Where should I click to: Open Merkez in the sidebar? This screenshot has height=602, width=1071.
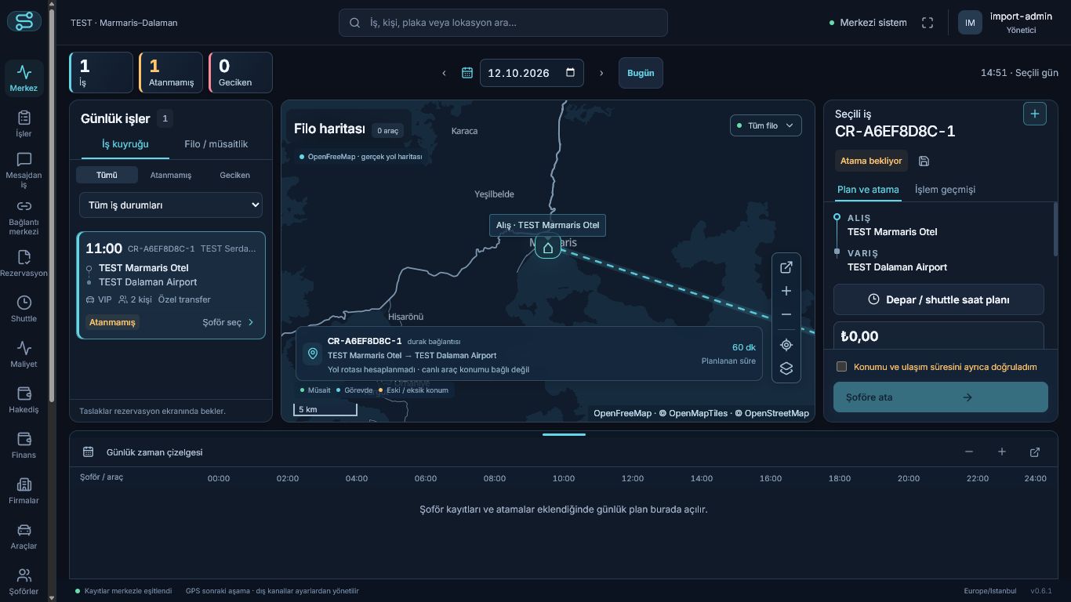point(24,78)
